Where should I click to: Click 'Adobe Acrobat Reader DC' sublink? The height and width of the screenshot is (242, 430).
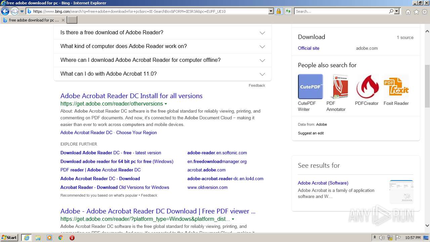point(86,132)
